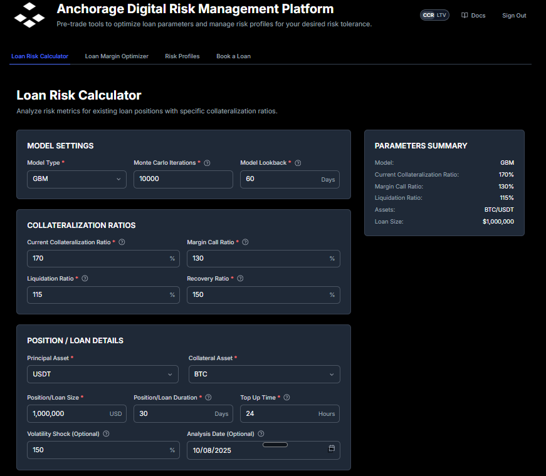Click the Position/Loan Size input field
This screenshot has width=546, height=476.
tap(76, 413)
